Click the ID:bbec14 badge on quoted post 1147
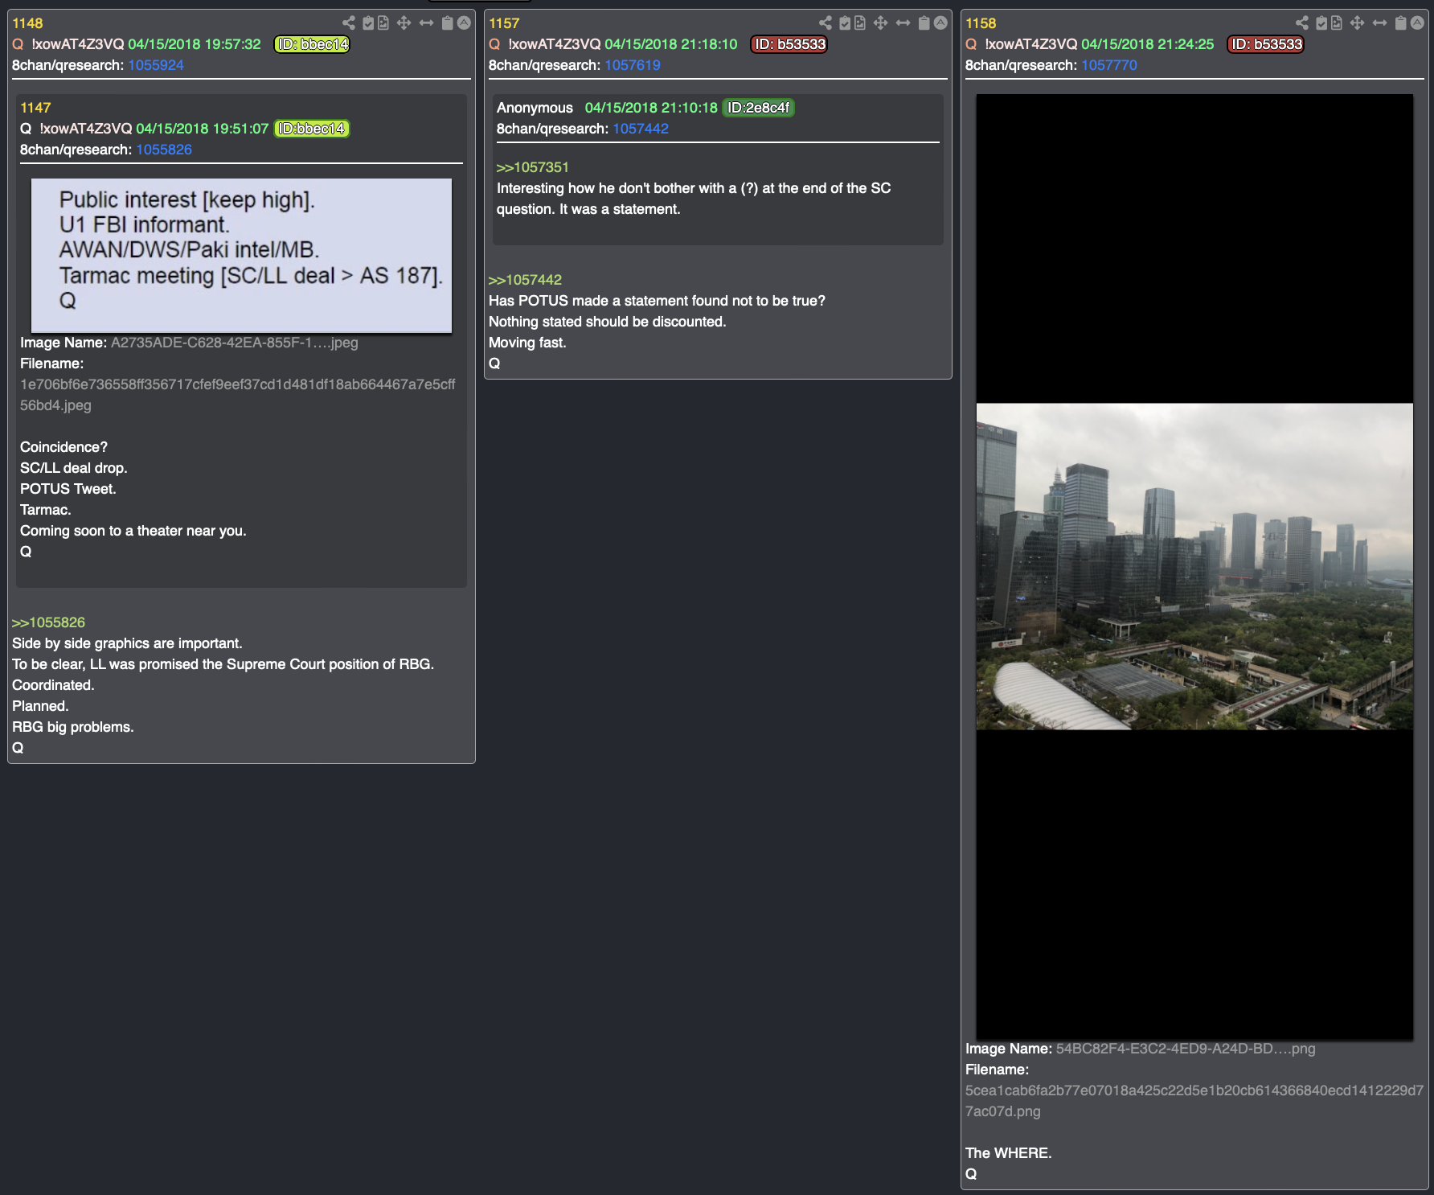This screenshot has height=1195, width=1434. point(312,129)
